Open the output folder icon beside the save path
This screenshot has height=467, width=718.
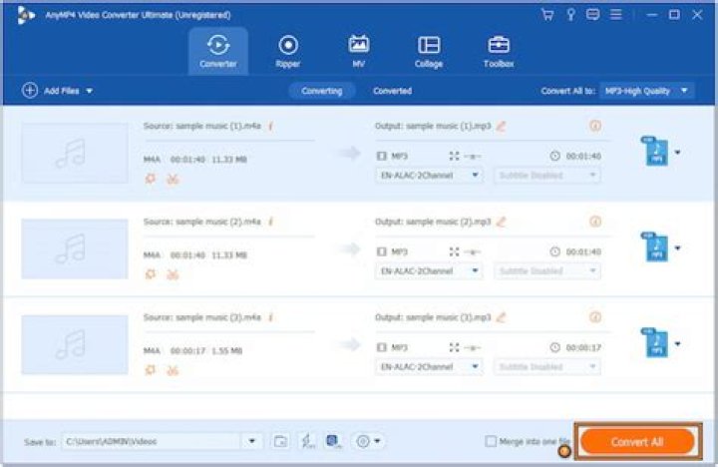(280, 441)
